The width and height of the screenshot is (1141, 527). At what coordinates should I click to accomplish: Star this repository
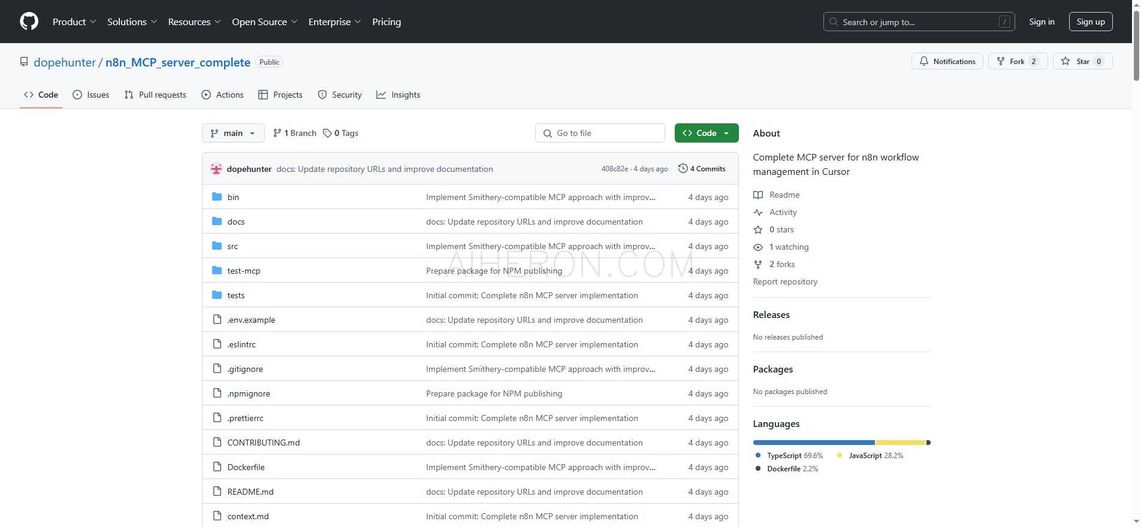click(1083, 61)
